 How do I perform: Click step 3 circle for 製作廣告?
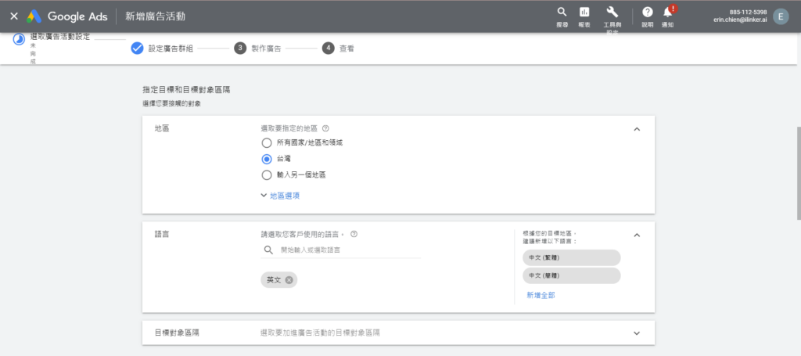pyautogui.click(x=240, y=49)
